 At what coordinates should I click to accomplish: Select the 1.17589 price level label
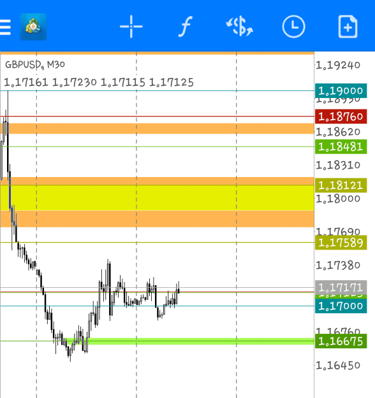click(341, 243)
